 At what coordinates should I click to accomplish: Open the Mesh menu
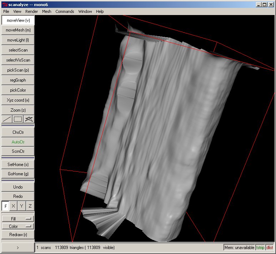click(x=46, y=11)
